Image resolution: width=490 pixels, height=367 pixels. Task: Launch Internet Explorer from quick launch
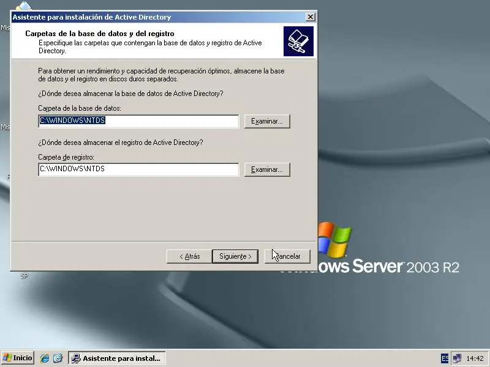point(44,358)
